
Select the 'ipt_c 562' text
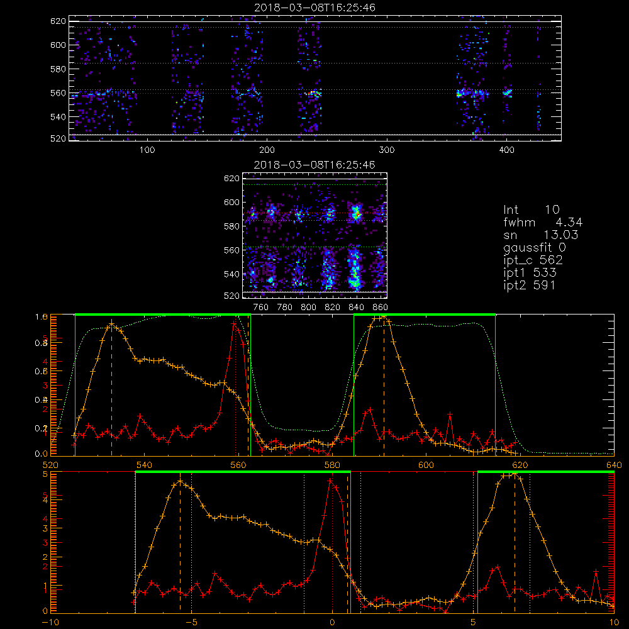click(533, 260)
